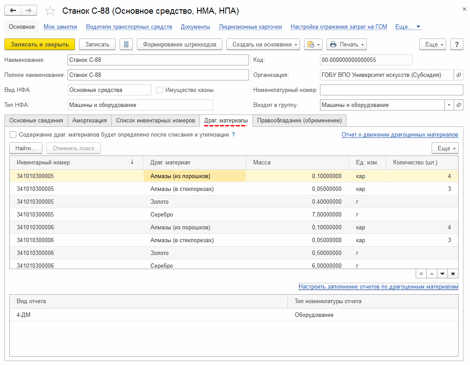Expand the Входит в группу dropdown arrow
Image resolution: width=470 pixels, height=365 pixels.
click(x=449, y=105)
